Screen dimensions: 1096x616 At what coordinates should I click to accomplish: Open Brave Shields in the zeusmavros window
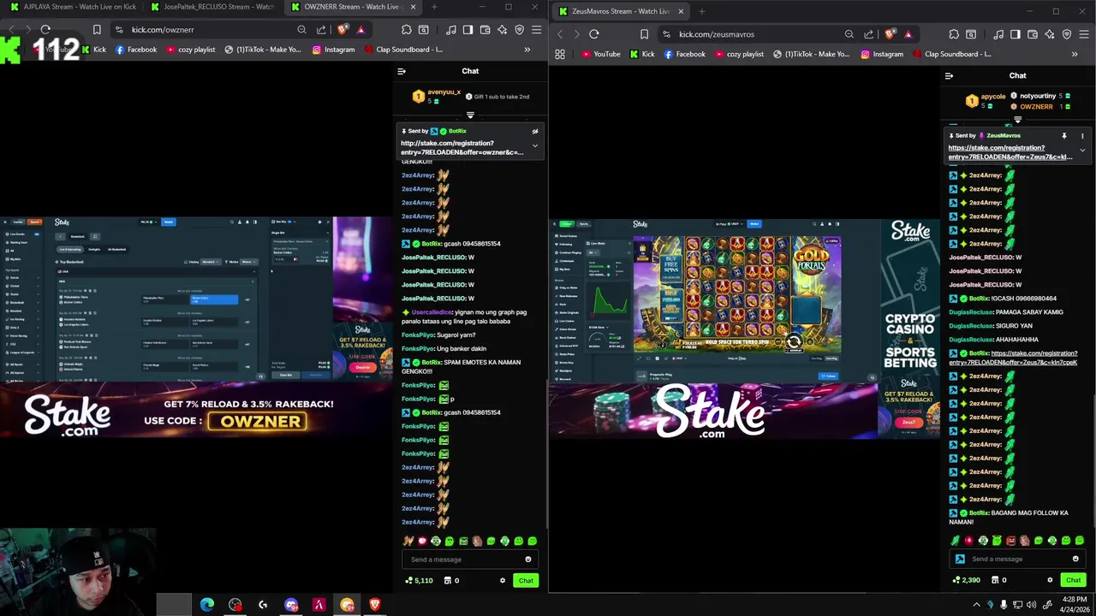tap(890, 34)
